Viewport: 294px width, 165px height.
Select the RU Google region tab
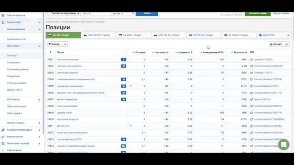[63, 35]
